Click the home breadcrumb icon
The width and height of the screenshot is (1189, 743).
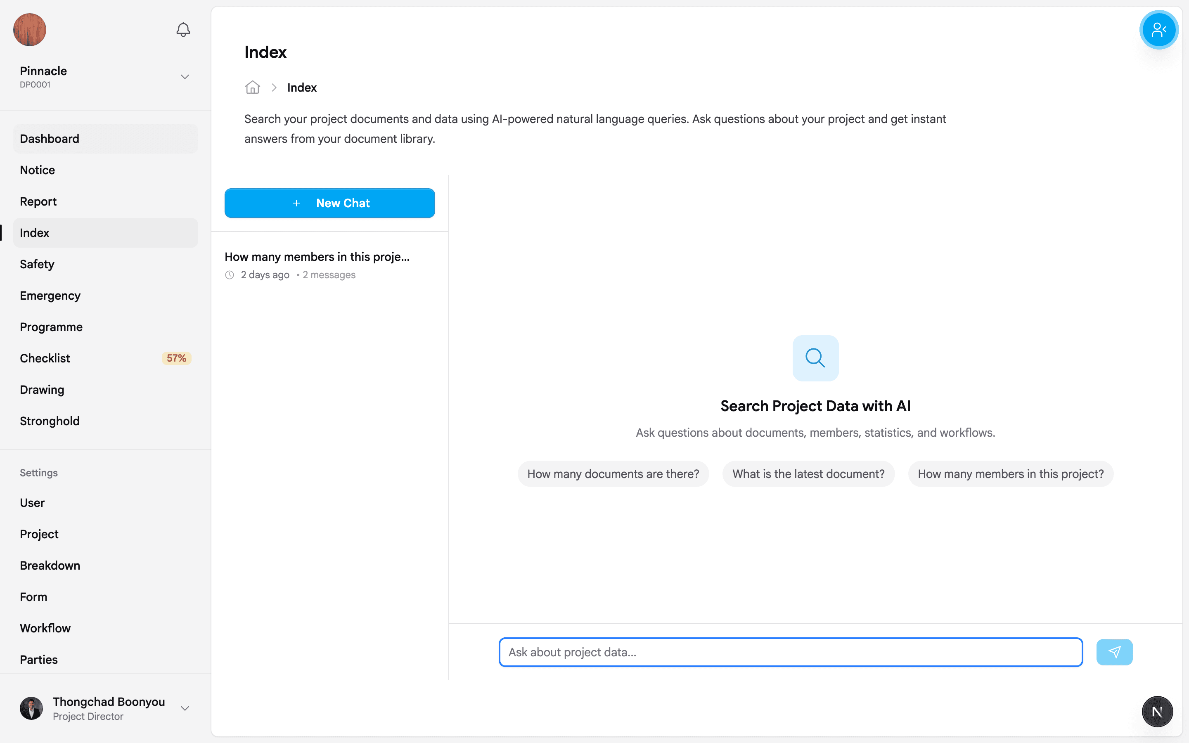pyautogui.click(x=252, y=87)
